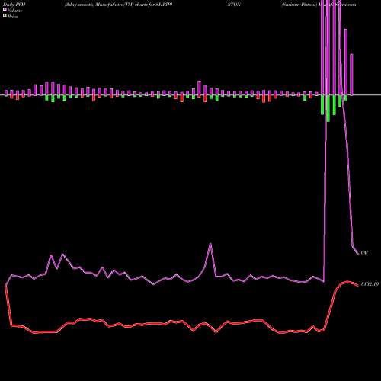Screen dimensions: 381x381
Task: Click the Price legend color swatch
Action: tap(5, 16)
